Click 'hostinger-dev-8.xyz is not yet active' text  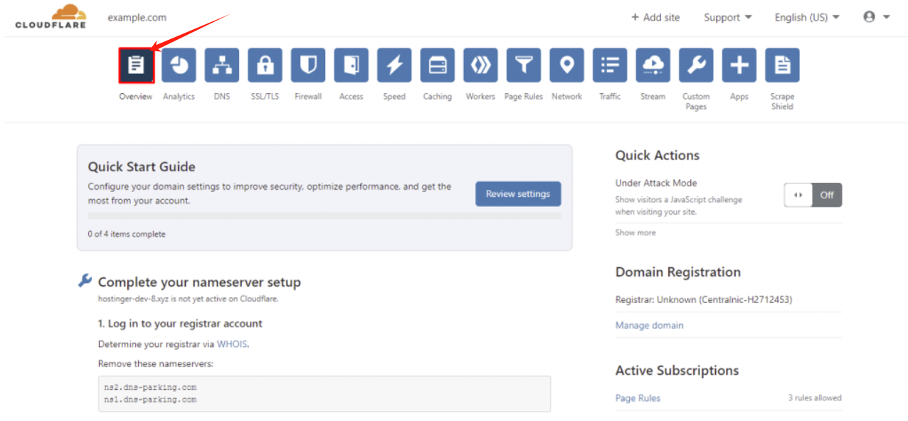[x=188, y=299]
